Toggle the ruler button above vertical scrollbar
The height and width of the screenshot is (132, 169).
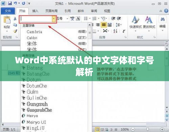click(167, 44)
